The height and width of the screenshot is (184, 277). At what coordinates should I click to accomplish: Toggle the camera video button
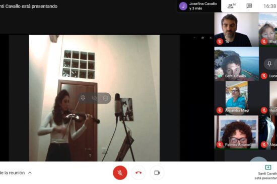[x=157, y=173]
